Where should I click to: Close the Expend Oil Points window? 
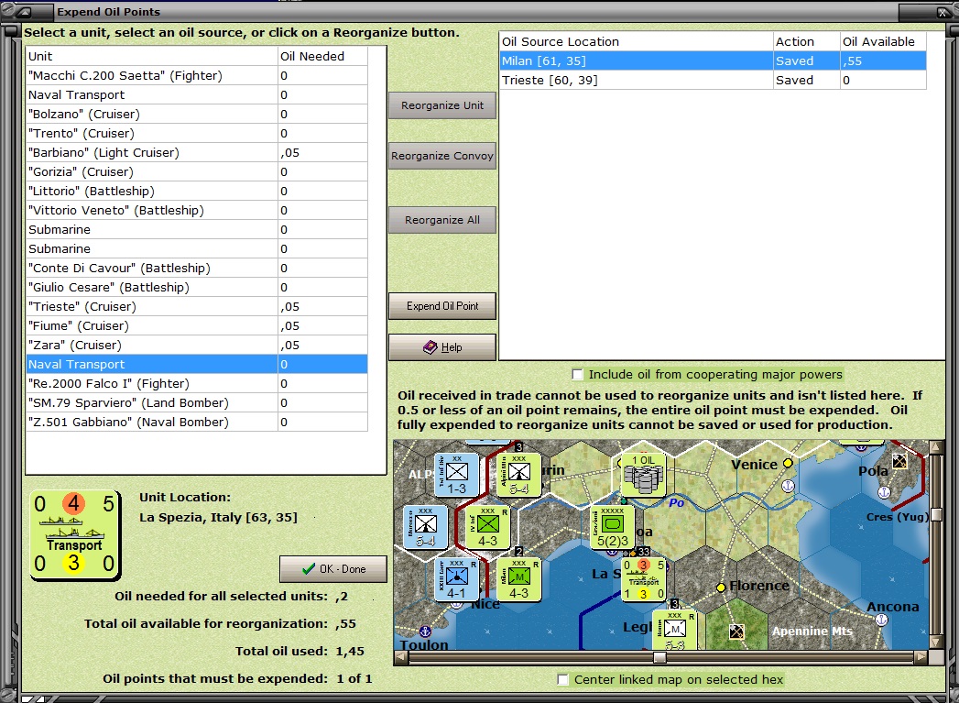tap(942, 12)
